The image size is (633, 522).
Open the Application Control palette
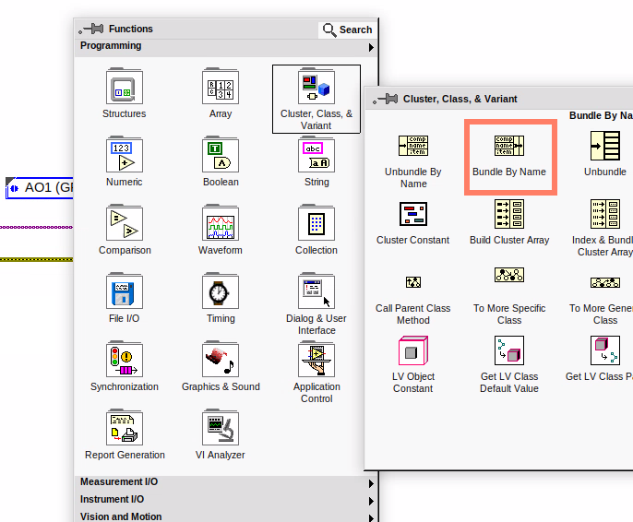(316, 360)
